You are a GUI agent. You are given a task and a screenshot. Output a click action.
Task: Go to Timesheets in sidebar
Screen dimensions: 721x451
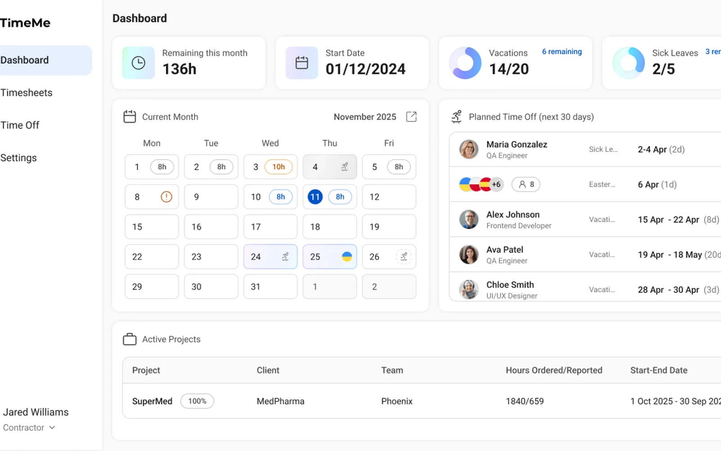(x=26, y=92)
